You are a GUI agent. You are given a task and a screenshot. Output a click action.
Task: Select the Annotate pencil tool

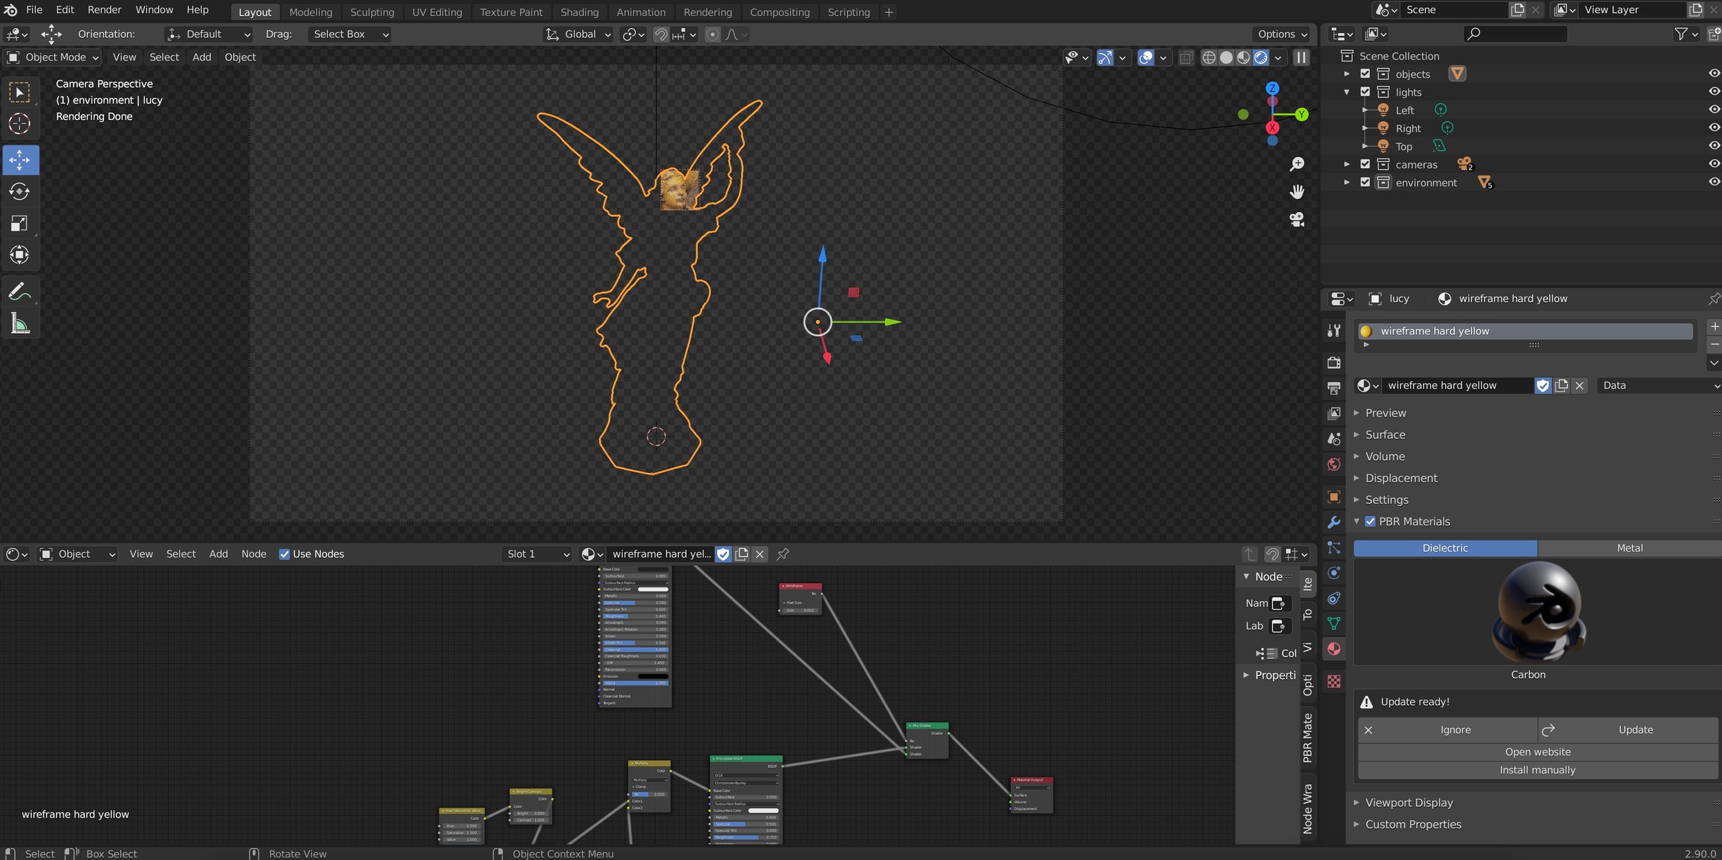coord(19,292)
